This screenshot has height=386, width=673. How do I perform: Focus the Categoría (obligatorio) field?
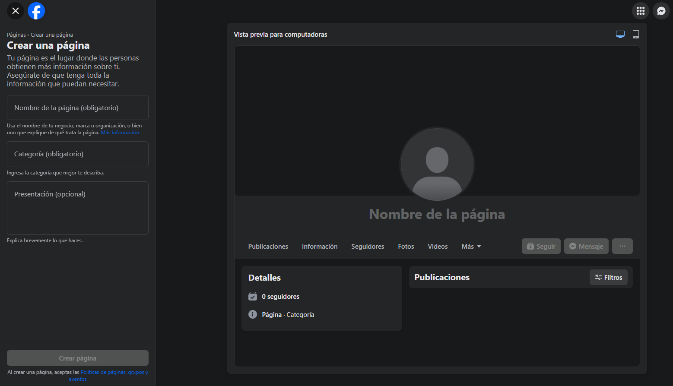pos(78,154)
